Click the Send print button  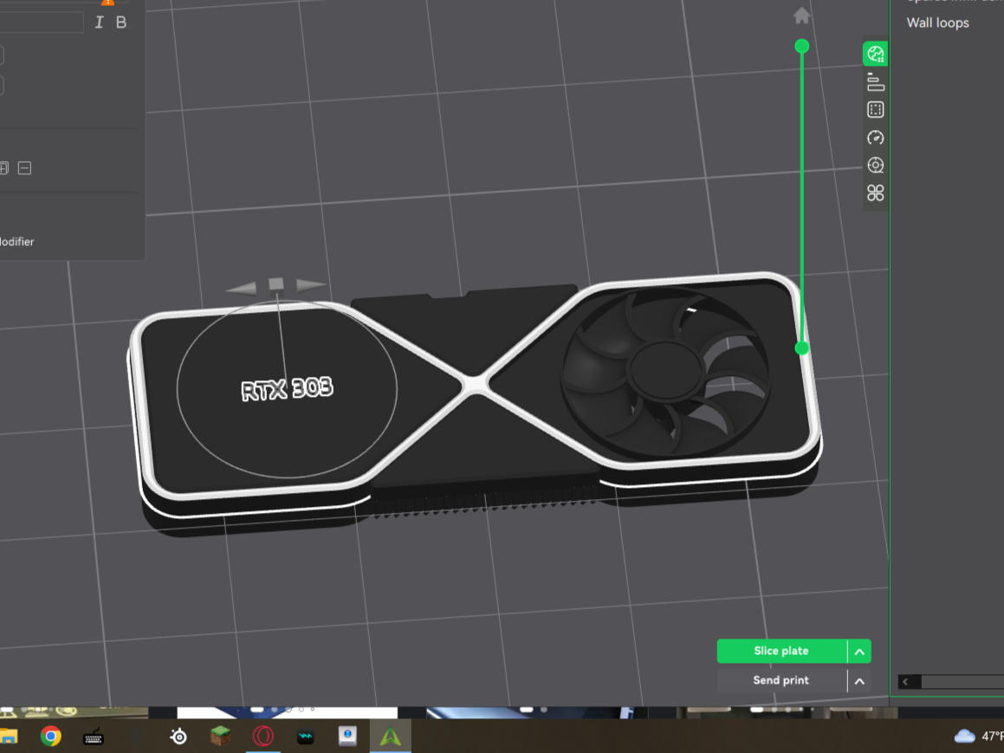[781, 680]
